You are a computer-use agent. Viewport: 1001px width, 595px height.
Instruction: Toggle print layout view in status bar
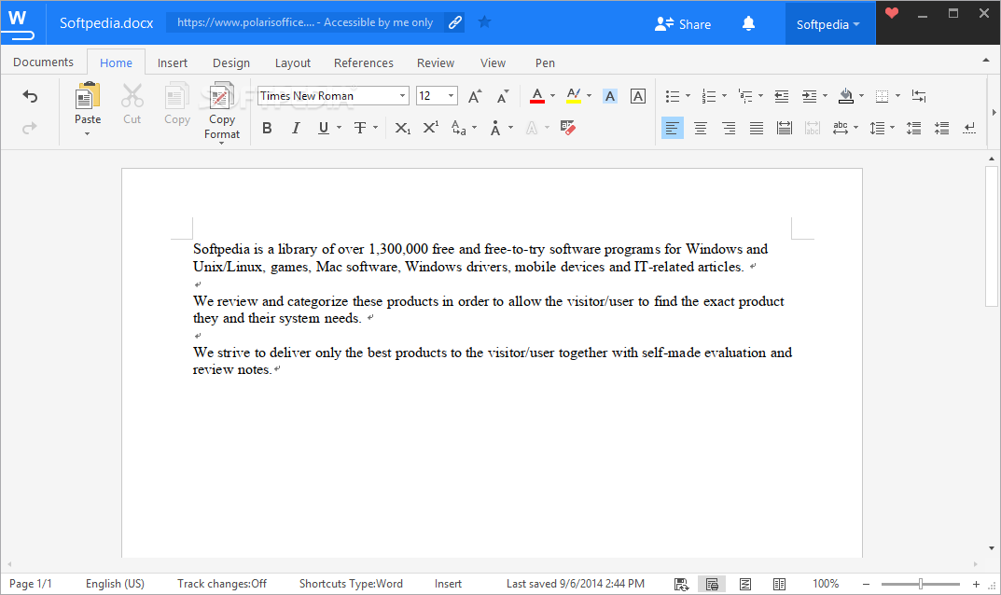click(712, 584)
